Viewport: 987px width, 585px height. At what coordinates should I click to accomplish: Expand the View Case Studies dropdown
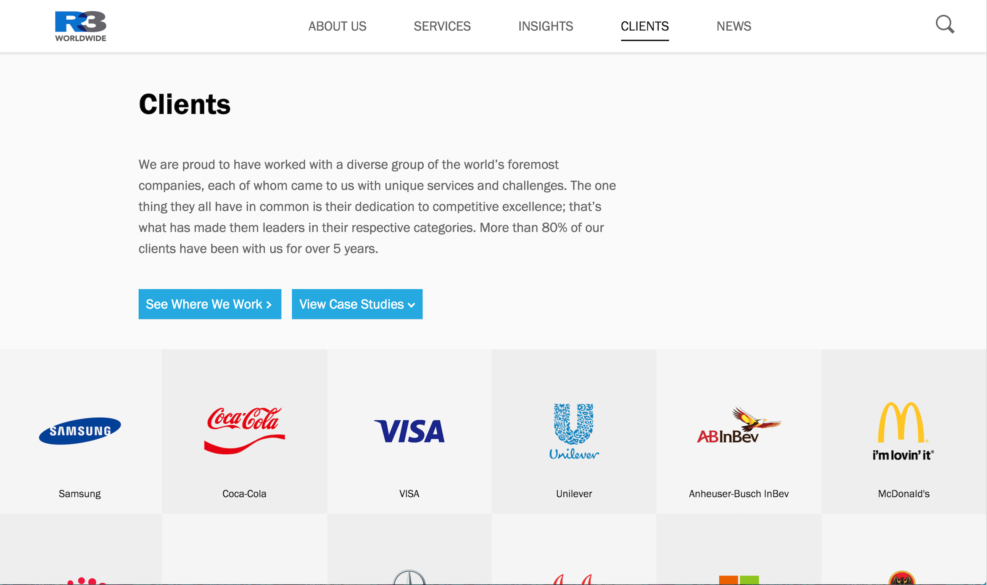pyautogui.click(x=357, y=304)
